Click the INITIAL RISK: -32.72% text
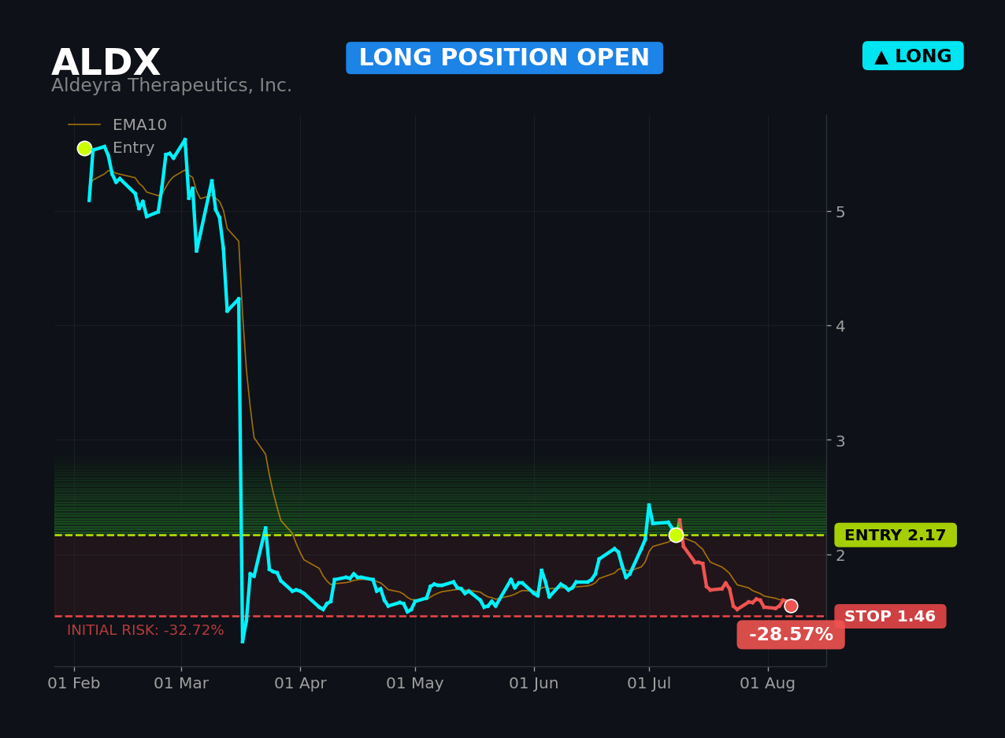Viewport: 1005px width, 738px height. (146, 630)
